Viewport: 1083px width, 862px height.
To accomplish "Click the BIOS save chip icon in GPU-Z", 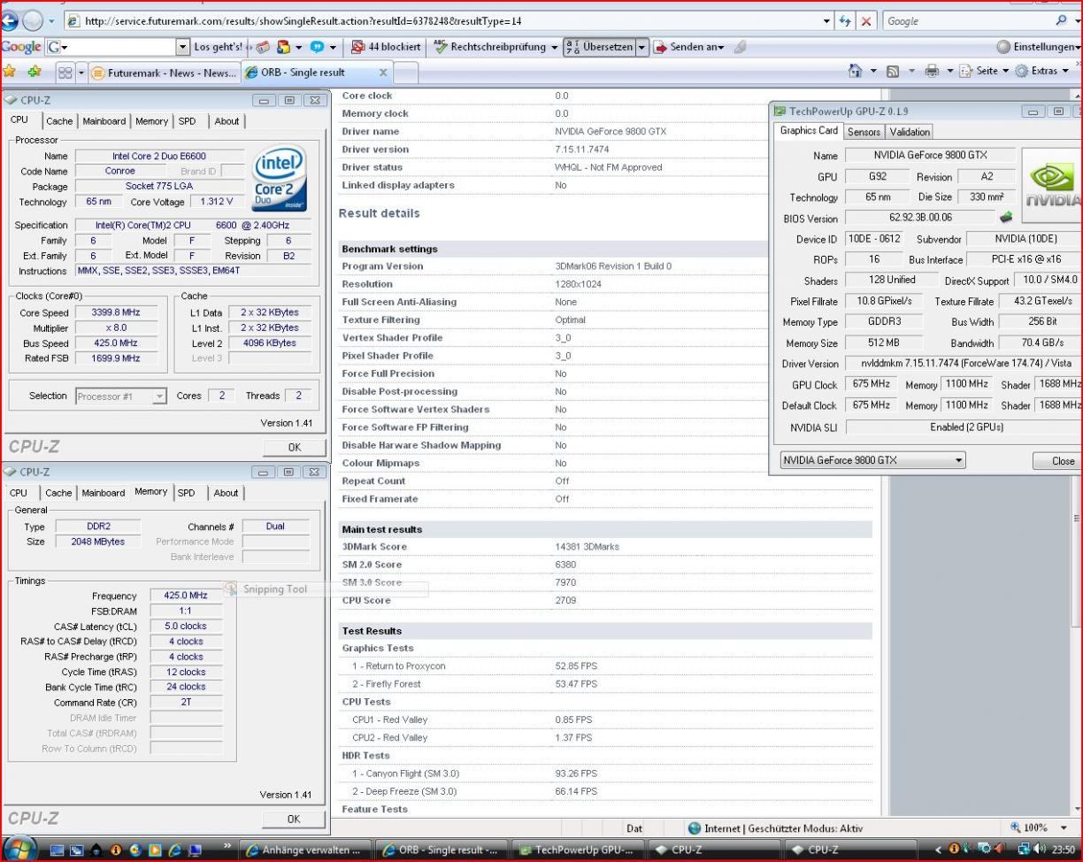I will pos(1006,216).
